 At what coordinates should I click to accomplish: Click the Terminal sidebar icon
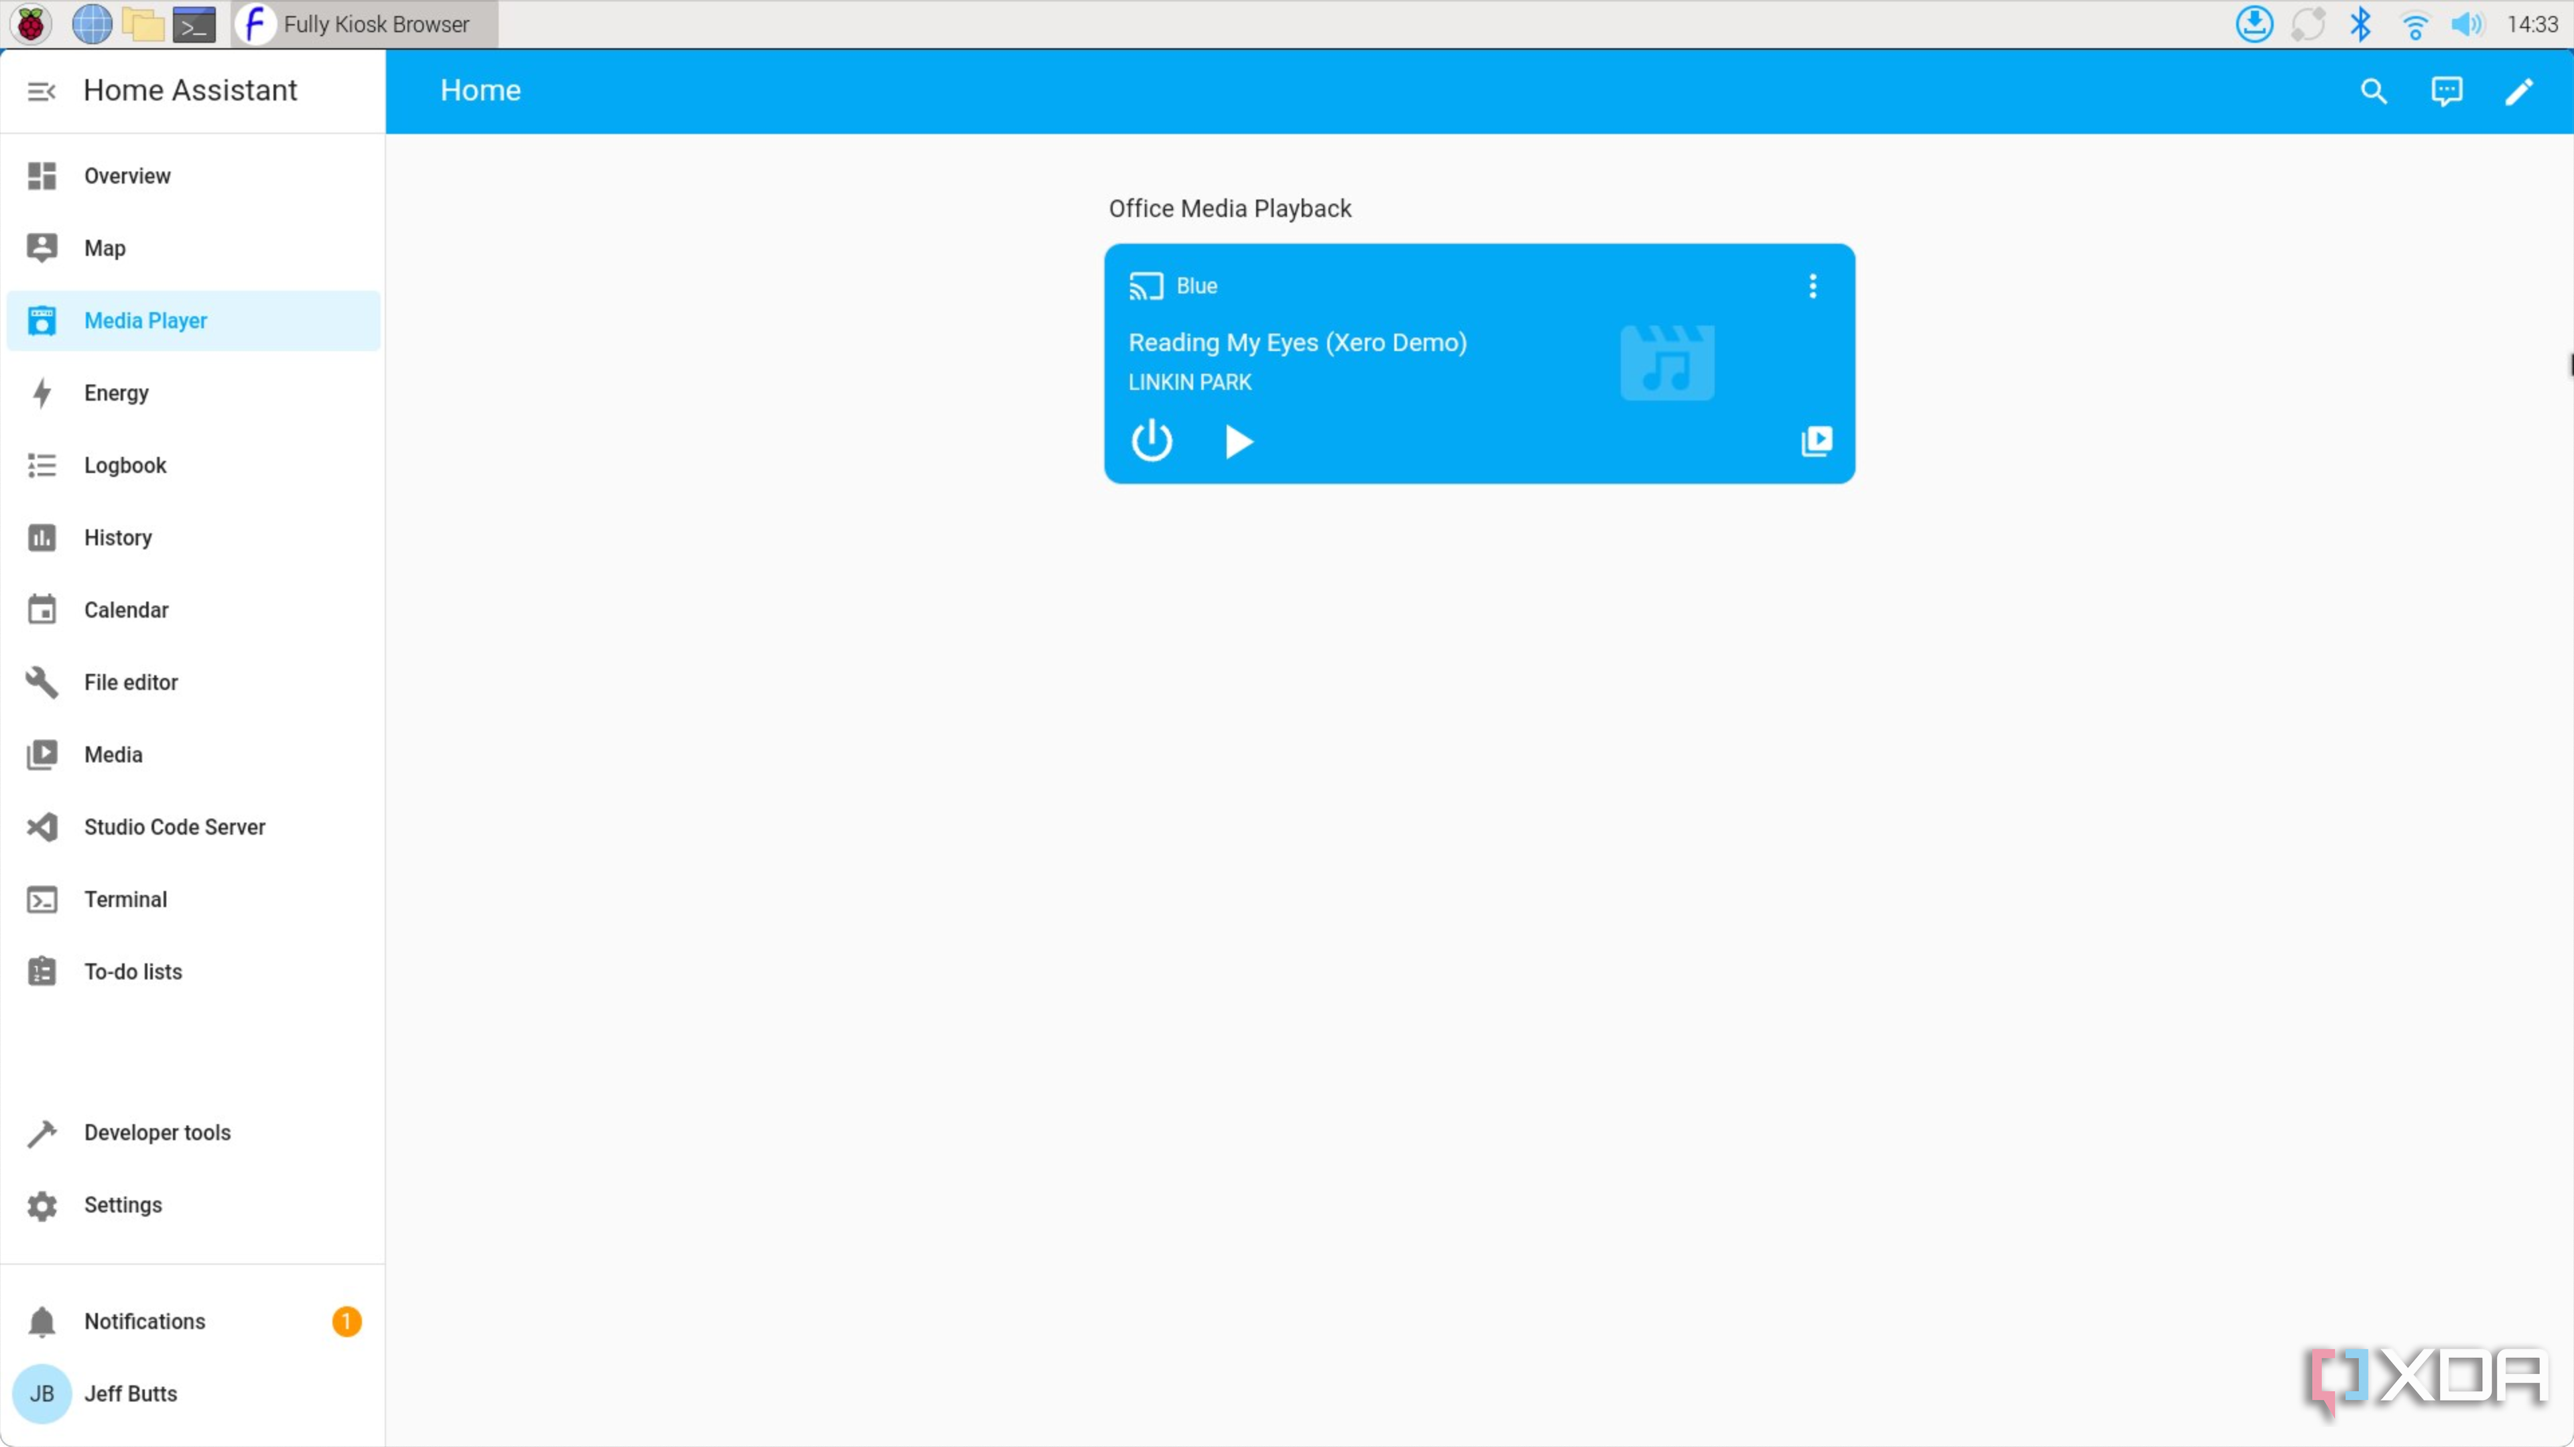click(x=42, y=900)
